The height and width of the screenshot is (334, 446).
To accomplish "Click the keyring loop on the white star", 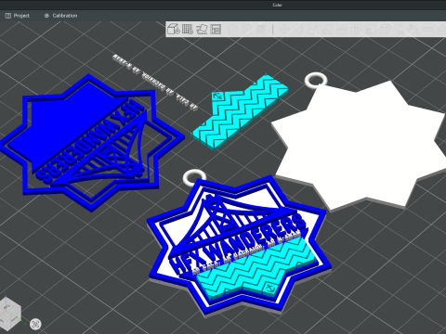I will (316, 80).
